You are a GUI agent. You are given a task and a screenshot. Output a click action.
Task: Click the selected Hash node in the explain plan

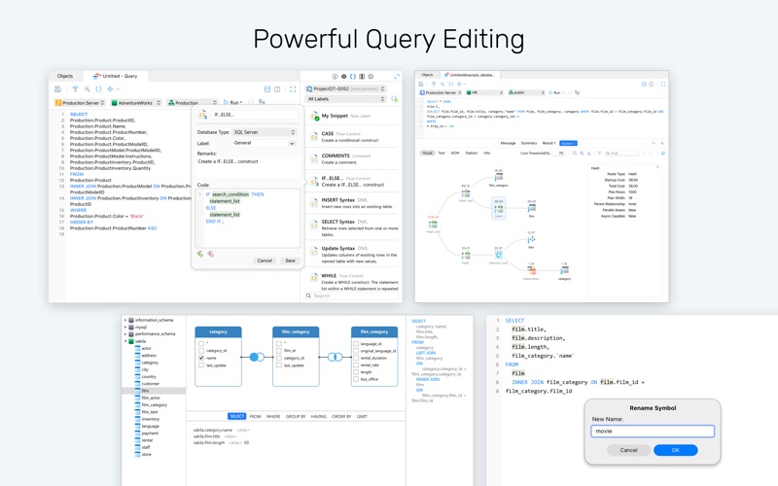[x=499, y=208]
